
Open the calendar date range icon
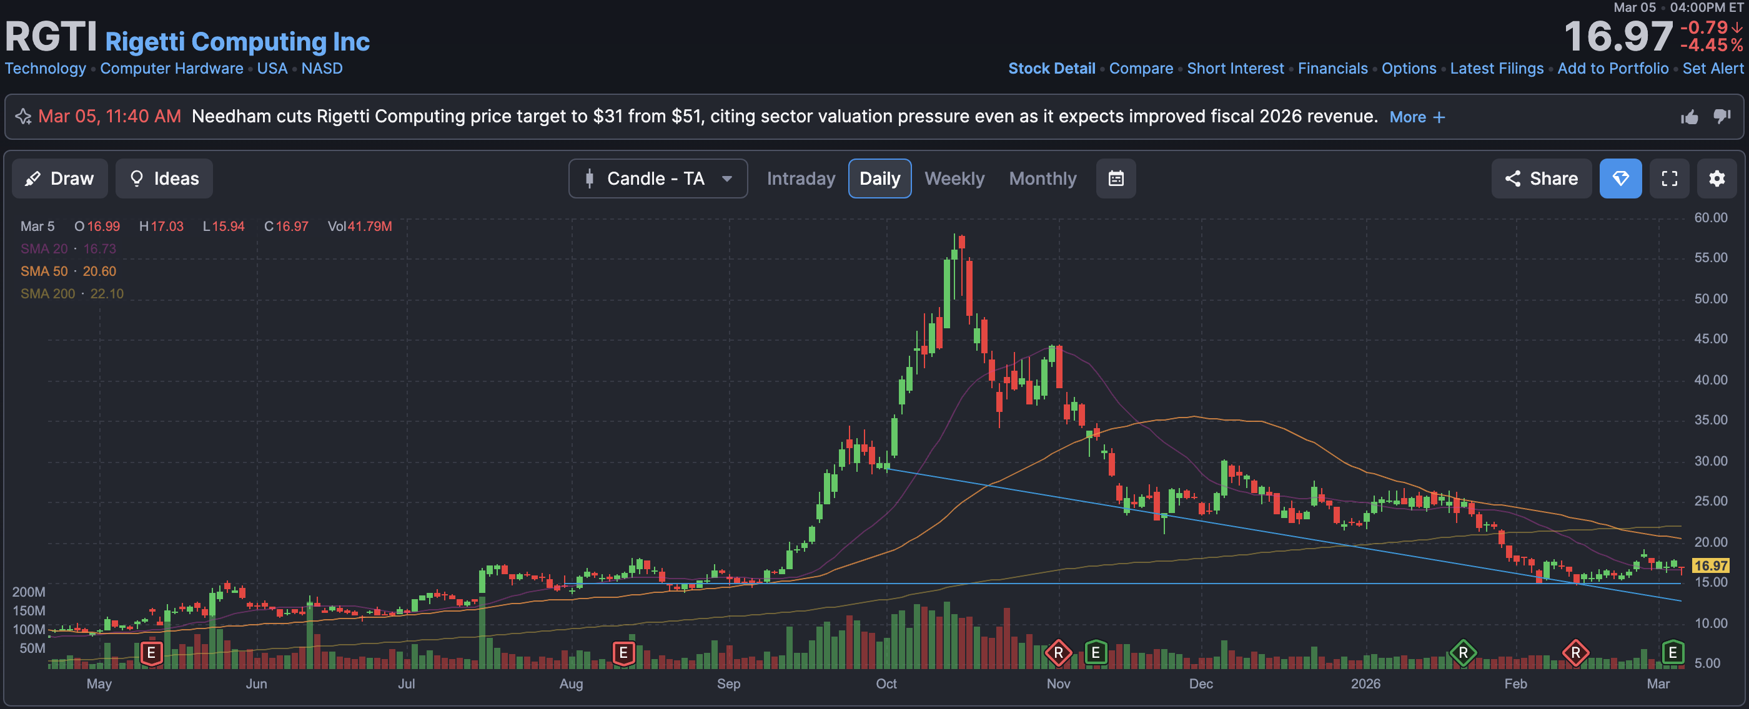[1116, 178]
